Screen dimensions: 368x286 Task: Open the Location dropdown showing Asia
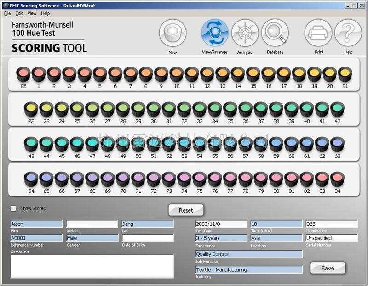(276, 238)
